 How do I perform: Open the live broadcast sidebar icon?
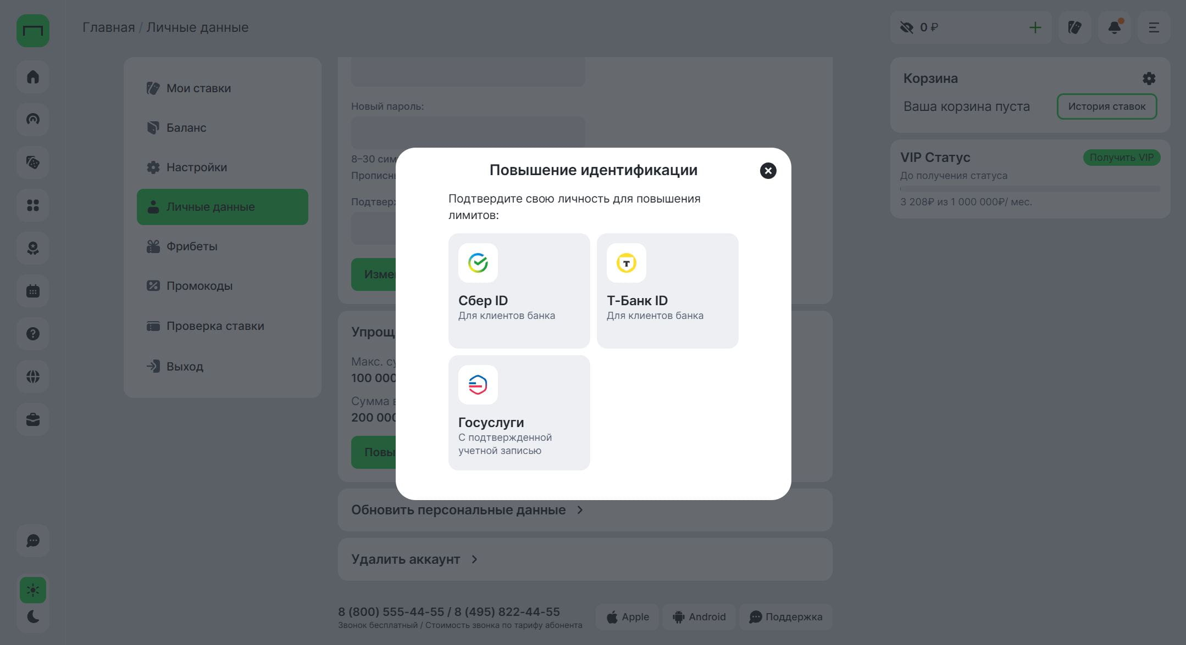pyautogui.click(x=33, y=120)
